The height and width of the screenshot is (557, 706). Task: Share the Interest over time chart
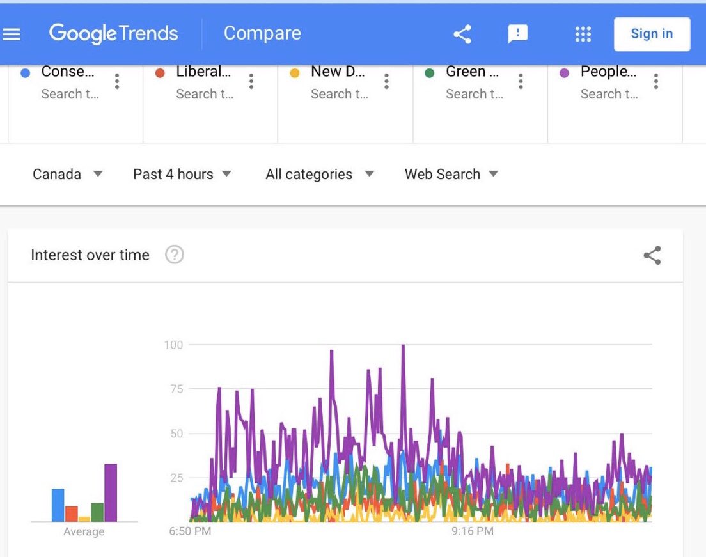point(652,255)
